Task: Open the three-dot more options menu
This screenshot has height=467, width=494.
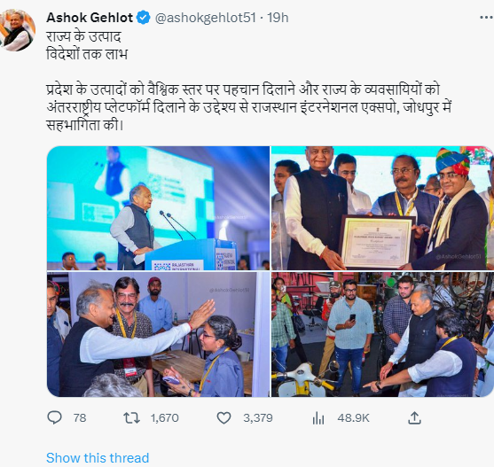Action: (486, 18)
